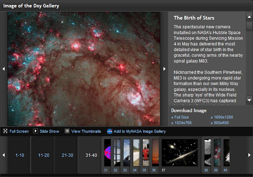Viewport: 253px width, 177px height.
Task: Open thumbnail 38
Action: [x=208, y=153]
